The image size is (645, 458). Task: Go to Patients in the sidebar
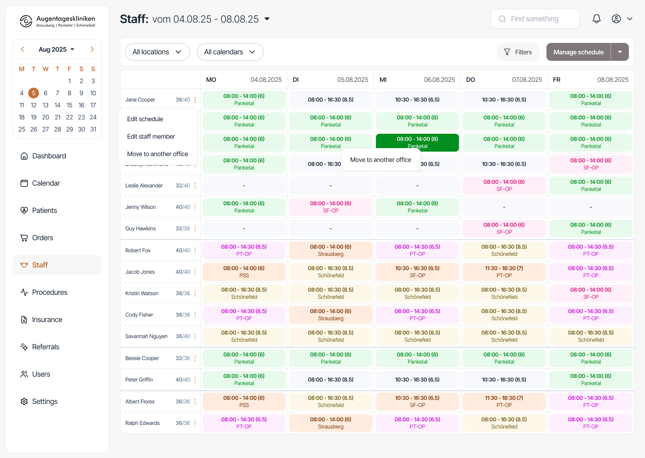tap(44, 211)
